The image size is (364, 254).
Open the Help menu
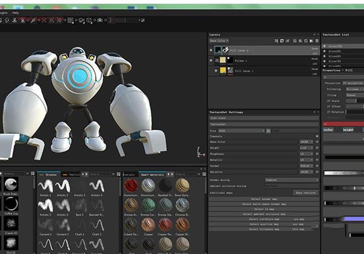tap(15, 13)
